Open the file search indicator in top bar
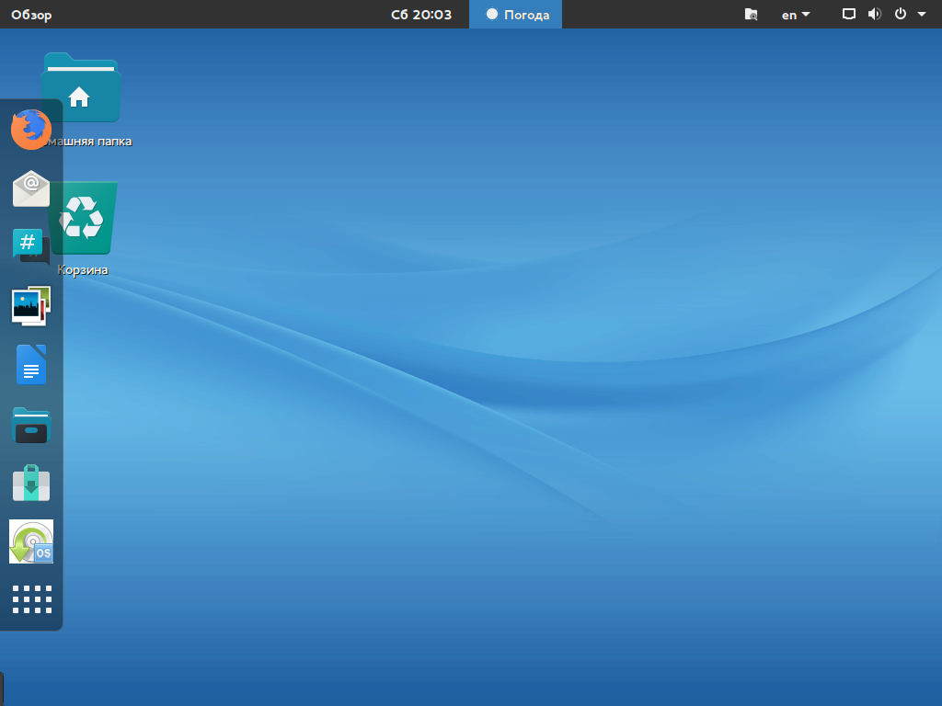The height and width of the screenshot is (706, 942). (751, 15)
